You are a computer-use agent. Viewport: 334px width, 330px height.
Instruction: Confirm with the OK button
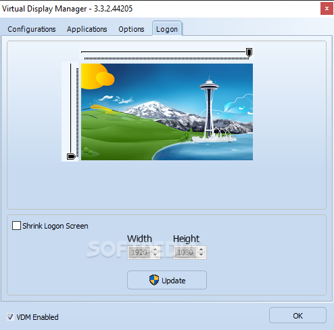[x=297, y=315]
